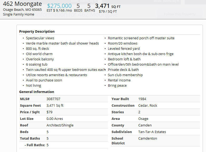Click the Total Baths row value 5
The width and height of the screenshot is (206, 152).
(x=48, y=139)
